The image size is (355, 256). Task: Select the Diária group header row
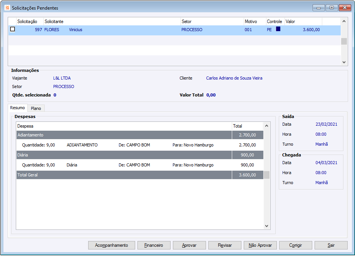(x=140, y=155)
